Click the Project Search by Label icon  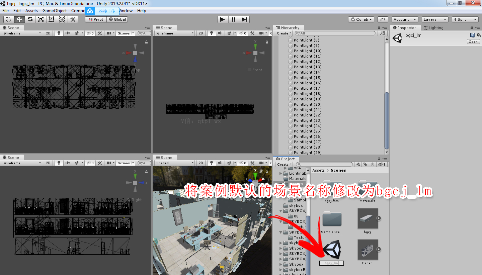point(365,164)
